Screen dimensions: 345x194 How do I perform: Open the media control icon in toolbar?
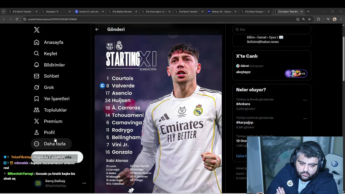tap(328, 19)
